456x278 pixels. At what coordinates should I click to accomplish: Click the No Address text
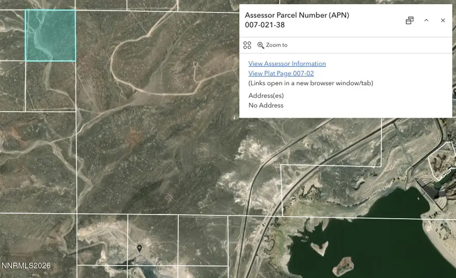(266, 106)
